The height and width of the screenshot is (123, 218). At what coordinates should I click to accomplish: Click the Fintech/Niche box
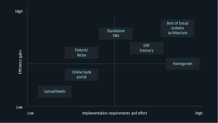click(82, 53)
